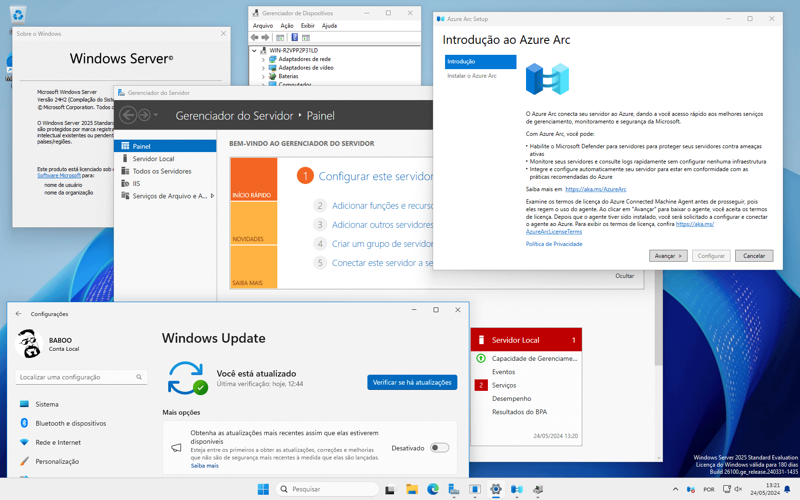800x500 pixels.
Task: Expand the Baterias node
Action: tap(263, 76)
